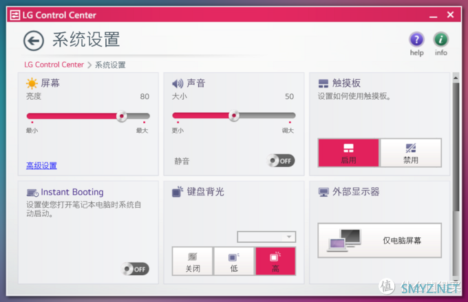This screenshot has width=468, height=302.
Task: Click the LG Control Center title bar icon
Action: coord(15,15)
